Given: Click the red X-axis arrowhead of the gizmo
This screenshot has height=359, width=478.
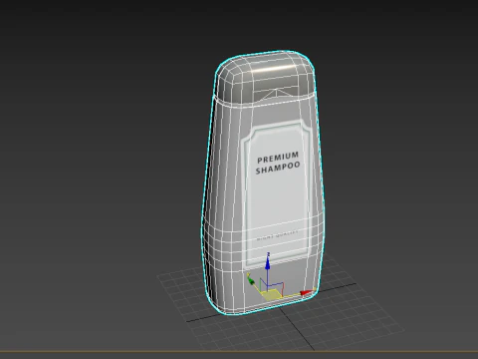Looking at the screenshot, I should tap(306, 292).
